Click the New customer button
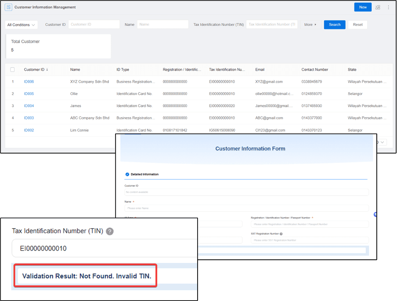 (363, 7)
